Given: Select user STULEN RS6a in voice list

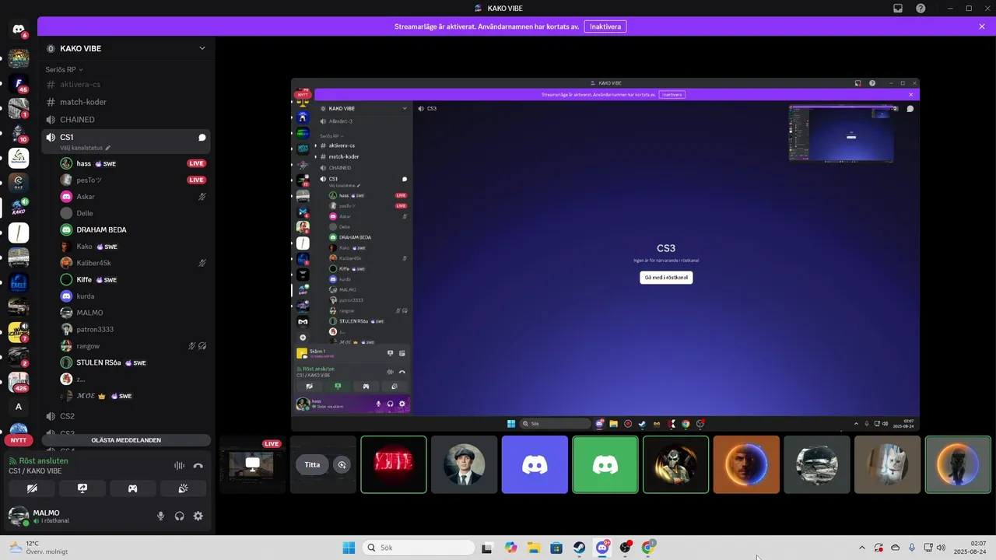Looking at the screenshot, I should point(133,362).
